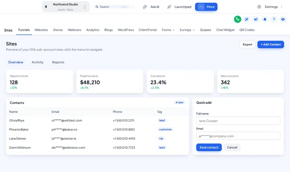This screenshot has width=290, height=172.
Task: Click the Name column header
Action: coord(13,112)
